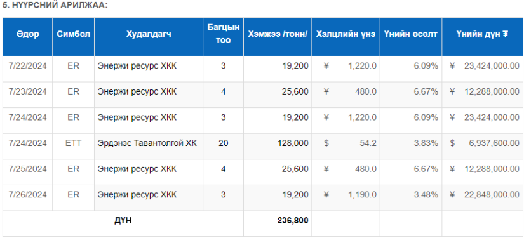Click the ETT symbol cell

pos(74,146)
